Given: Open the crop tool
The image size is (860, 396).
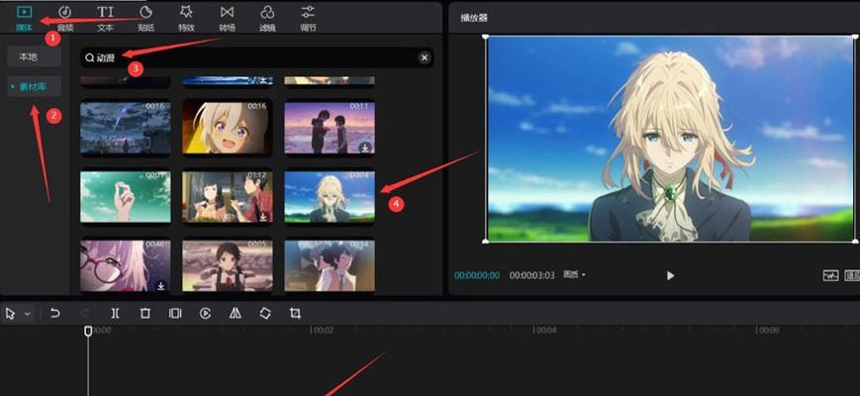Looking at the screenshot, I should (x=295, y=313).
